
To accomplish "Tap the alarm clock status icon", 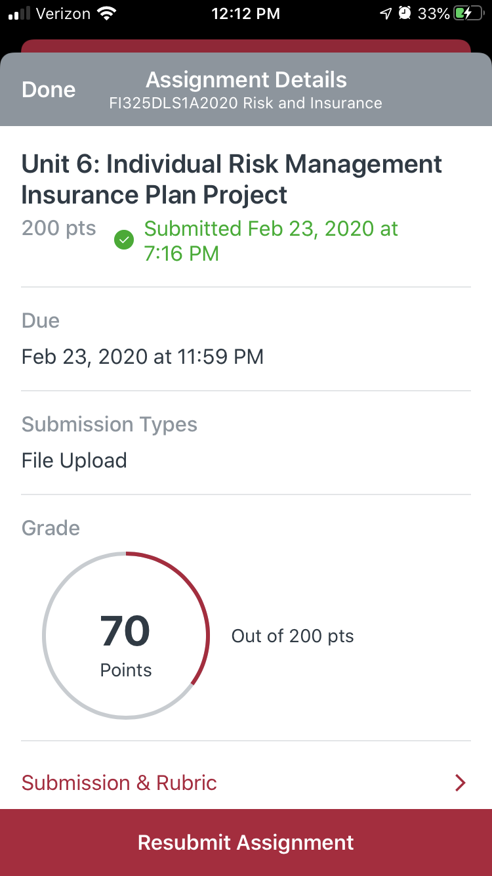I will coord(406,13).
